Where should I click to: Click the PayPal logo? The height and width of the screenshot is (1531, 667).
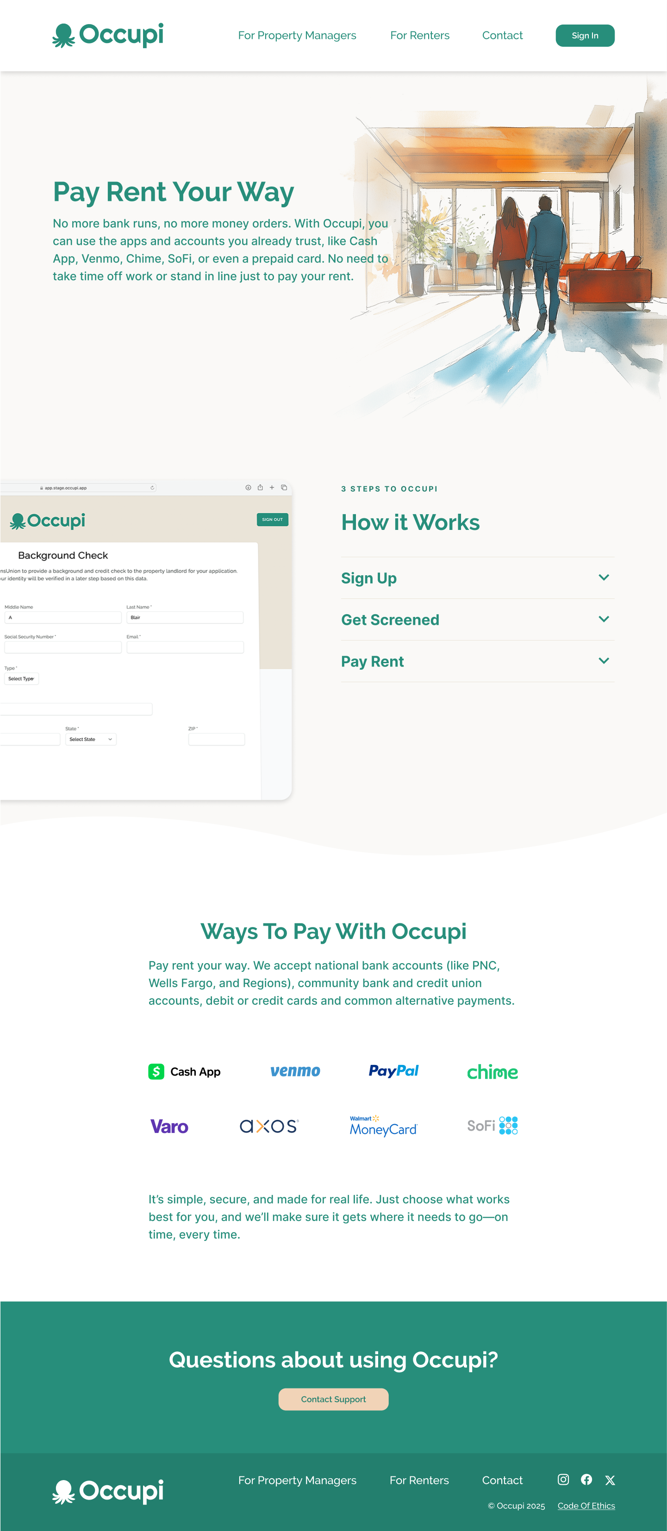click(393, 1071)
